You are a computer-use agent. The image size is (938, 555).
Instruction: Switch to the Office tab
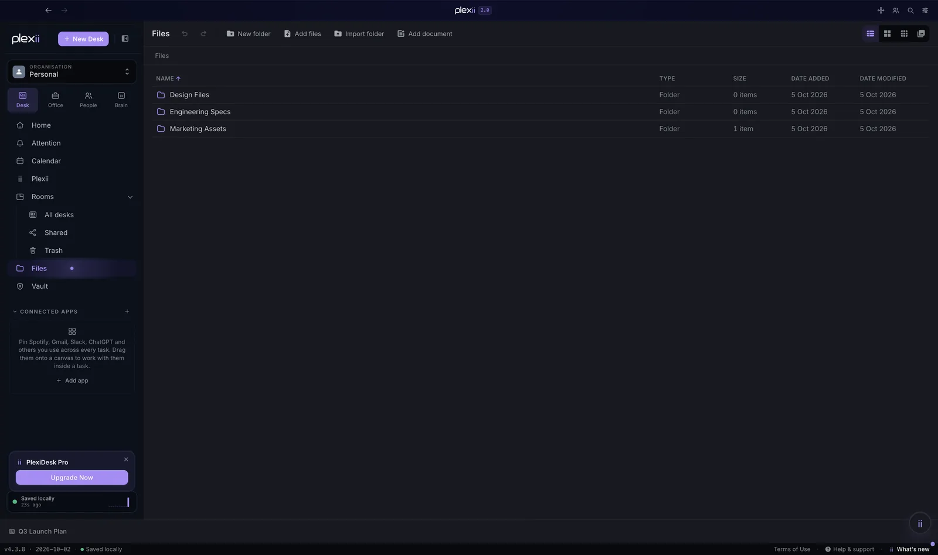click(56, 100)
